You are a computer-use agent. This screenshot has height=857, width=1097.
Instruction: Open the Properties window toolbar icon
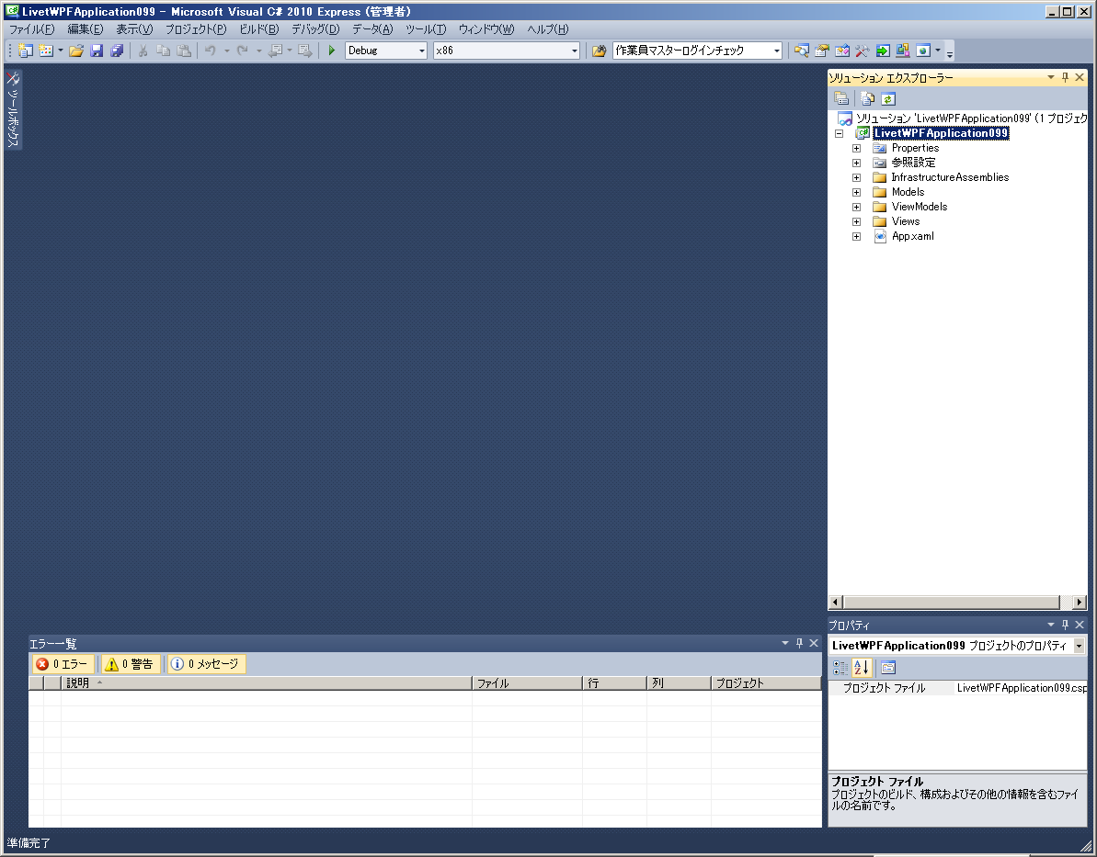[x=821, y=51]
